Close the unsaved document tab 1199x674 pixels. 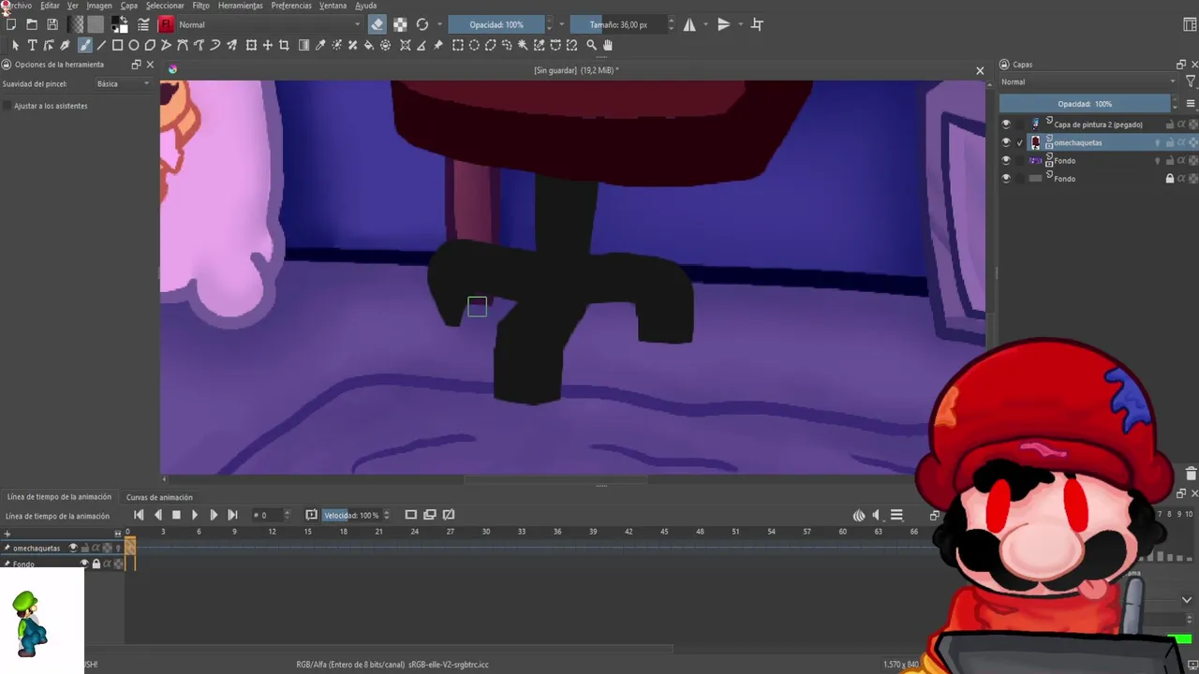click(980, 70)
